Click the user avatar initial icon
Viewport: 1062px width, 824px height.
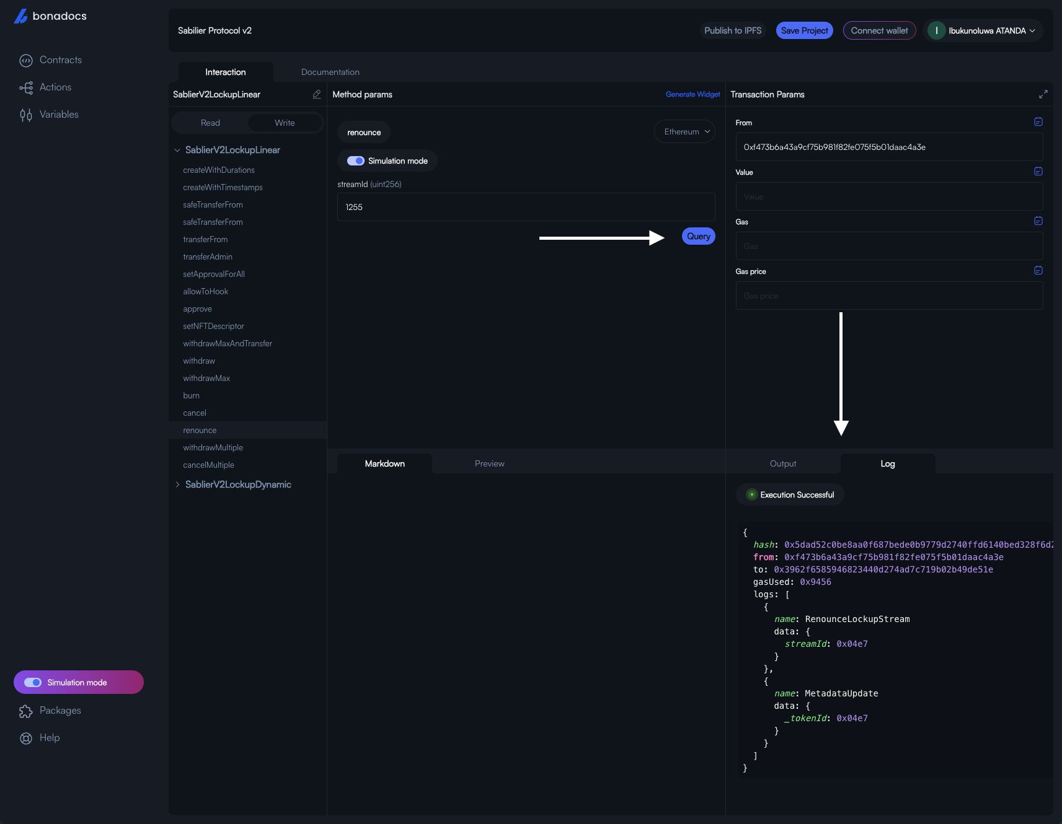click(936, 30)
